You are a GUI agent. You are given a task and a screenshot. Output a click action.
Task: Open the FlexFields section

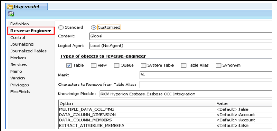coord(20,91)
